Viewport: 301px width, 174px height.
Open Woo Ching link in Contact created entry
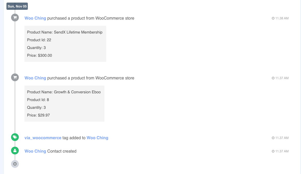[x=35, y=151]
